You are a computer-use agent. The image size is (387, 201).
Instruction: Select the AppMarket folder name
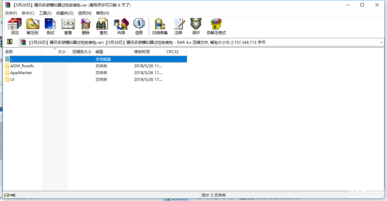click(21, 73)
